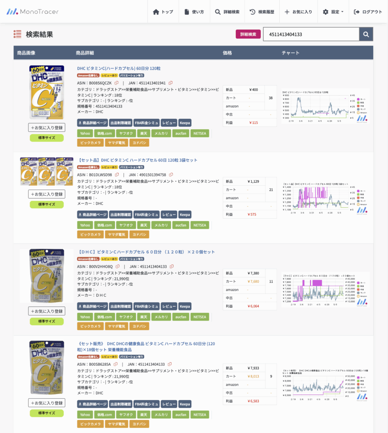Click the first product's package thumbnail
The width and height of the screenshot is (388, 433).
pos(46,92)
